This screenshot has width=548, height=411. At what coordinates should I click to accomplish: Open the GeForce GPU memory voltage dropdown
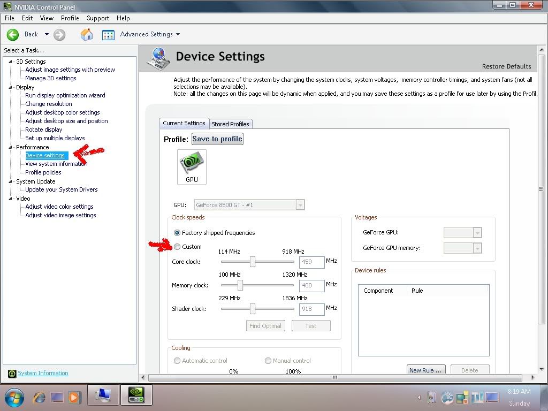[x=463, y=248]
